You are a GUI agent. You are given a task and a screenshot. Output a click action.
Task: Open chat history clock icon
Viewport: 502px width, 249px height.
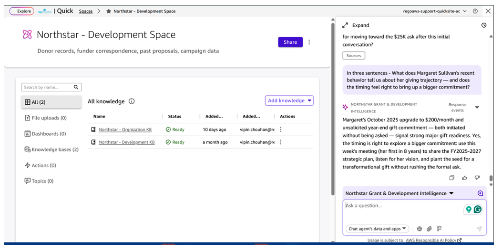484,25
